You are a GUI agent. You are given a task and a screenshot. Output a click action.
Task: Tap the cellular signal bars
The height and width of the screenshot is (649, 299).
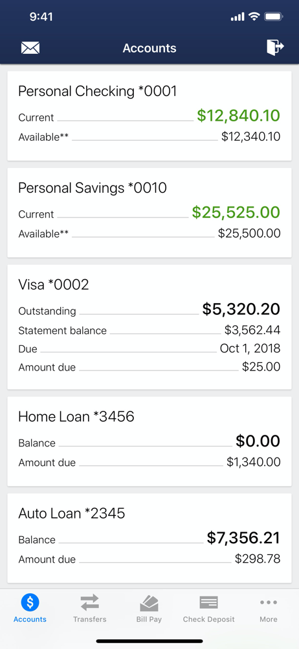coord(238,17)
